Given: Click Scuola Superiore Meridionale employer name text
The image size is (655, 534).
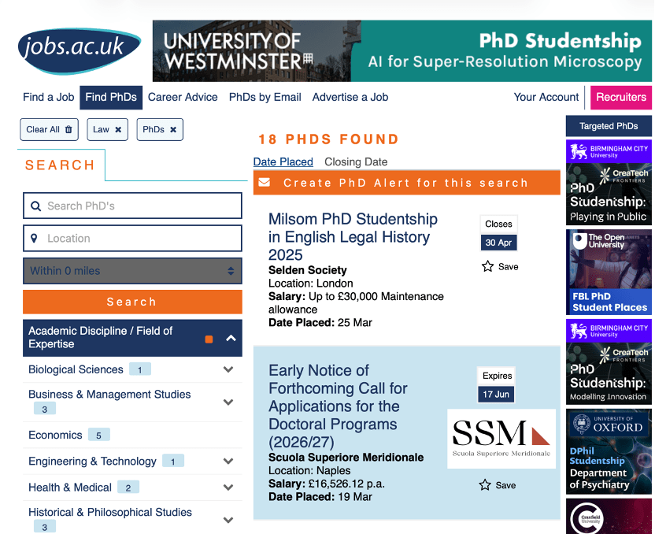Looking at the screenshot, I should [346, 458].
